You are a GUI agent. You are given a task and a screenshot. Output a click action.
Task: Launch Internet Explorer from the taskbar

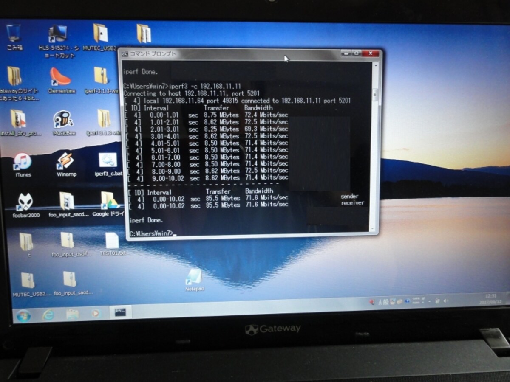point(48,315)
